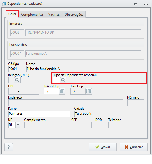Open the Observações tab
The image size is (152, 164).
pyautogui.click(x=74, y=15)
